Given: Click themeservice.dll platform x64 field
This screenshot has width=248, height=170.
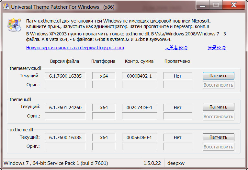Looking at the screenshot, I should [x=104, y=76].
